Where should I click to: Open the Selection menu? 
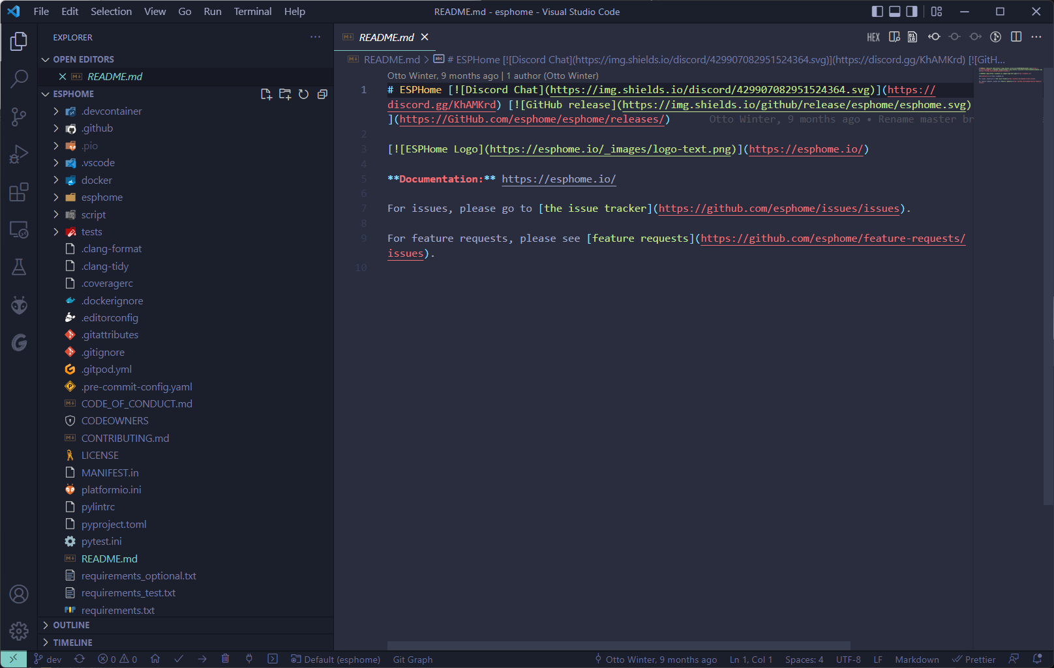click(x=111, y=11)
